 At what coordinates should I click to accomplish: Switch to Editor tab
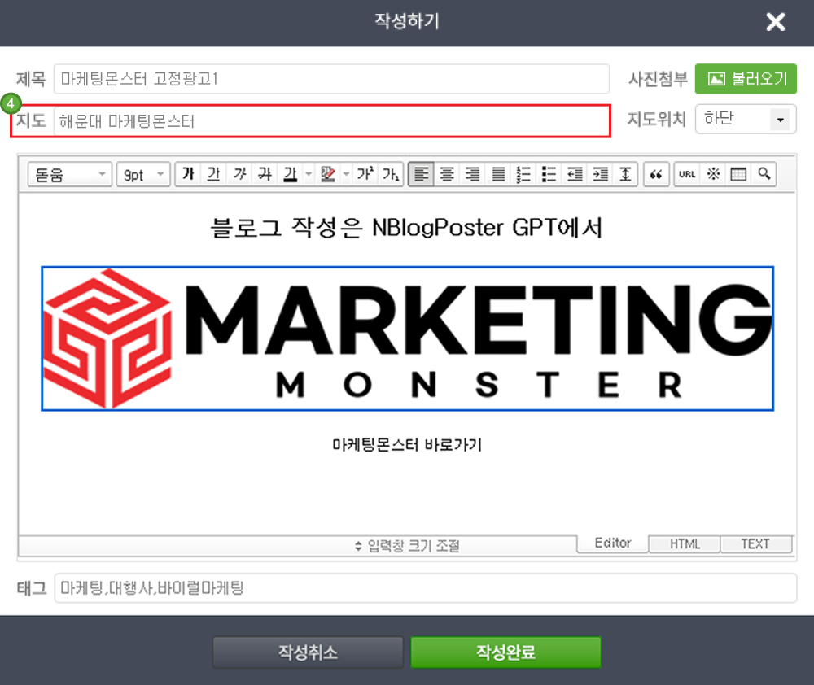613,543
